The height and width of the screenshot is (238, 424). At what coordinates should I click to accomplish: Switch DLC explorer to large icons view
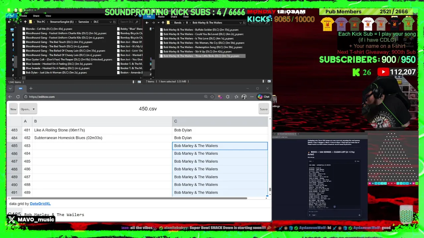click(x=139, y=82)
